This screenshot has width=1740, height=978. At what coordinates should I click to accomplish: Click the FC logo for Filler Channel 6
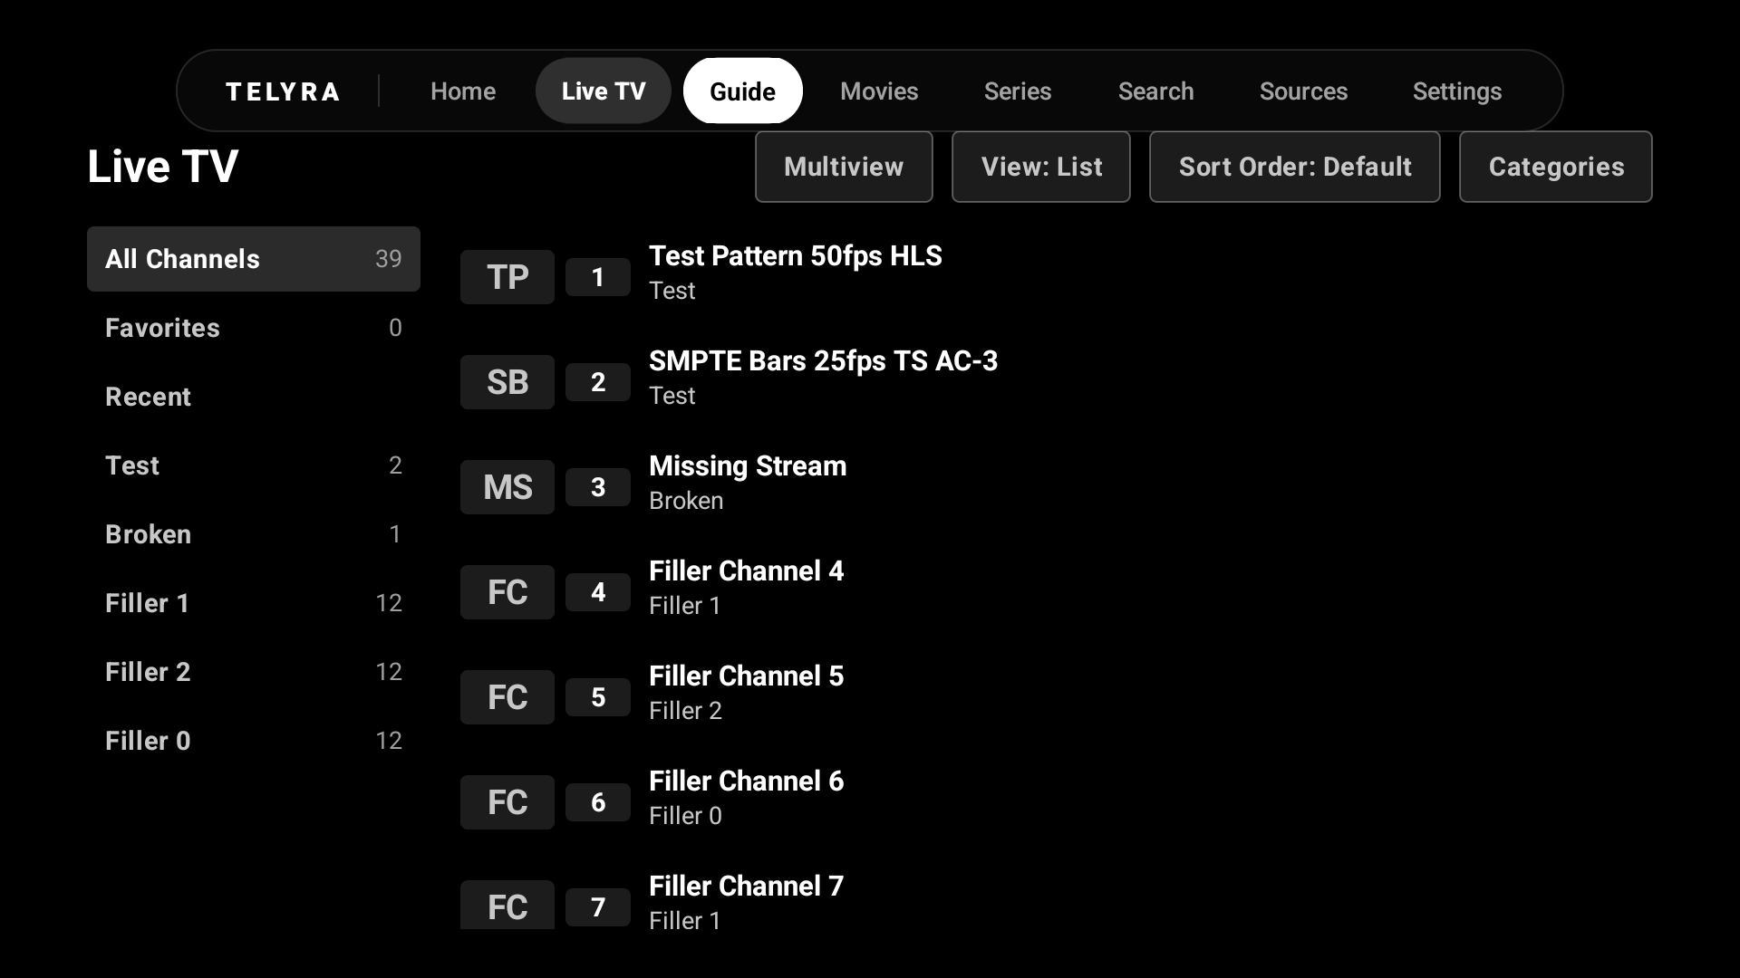[507, 802]
